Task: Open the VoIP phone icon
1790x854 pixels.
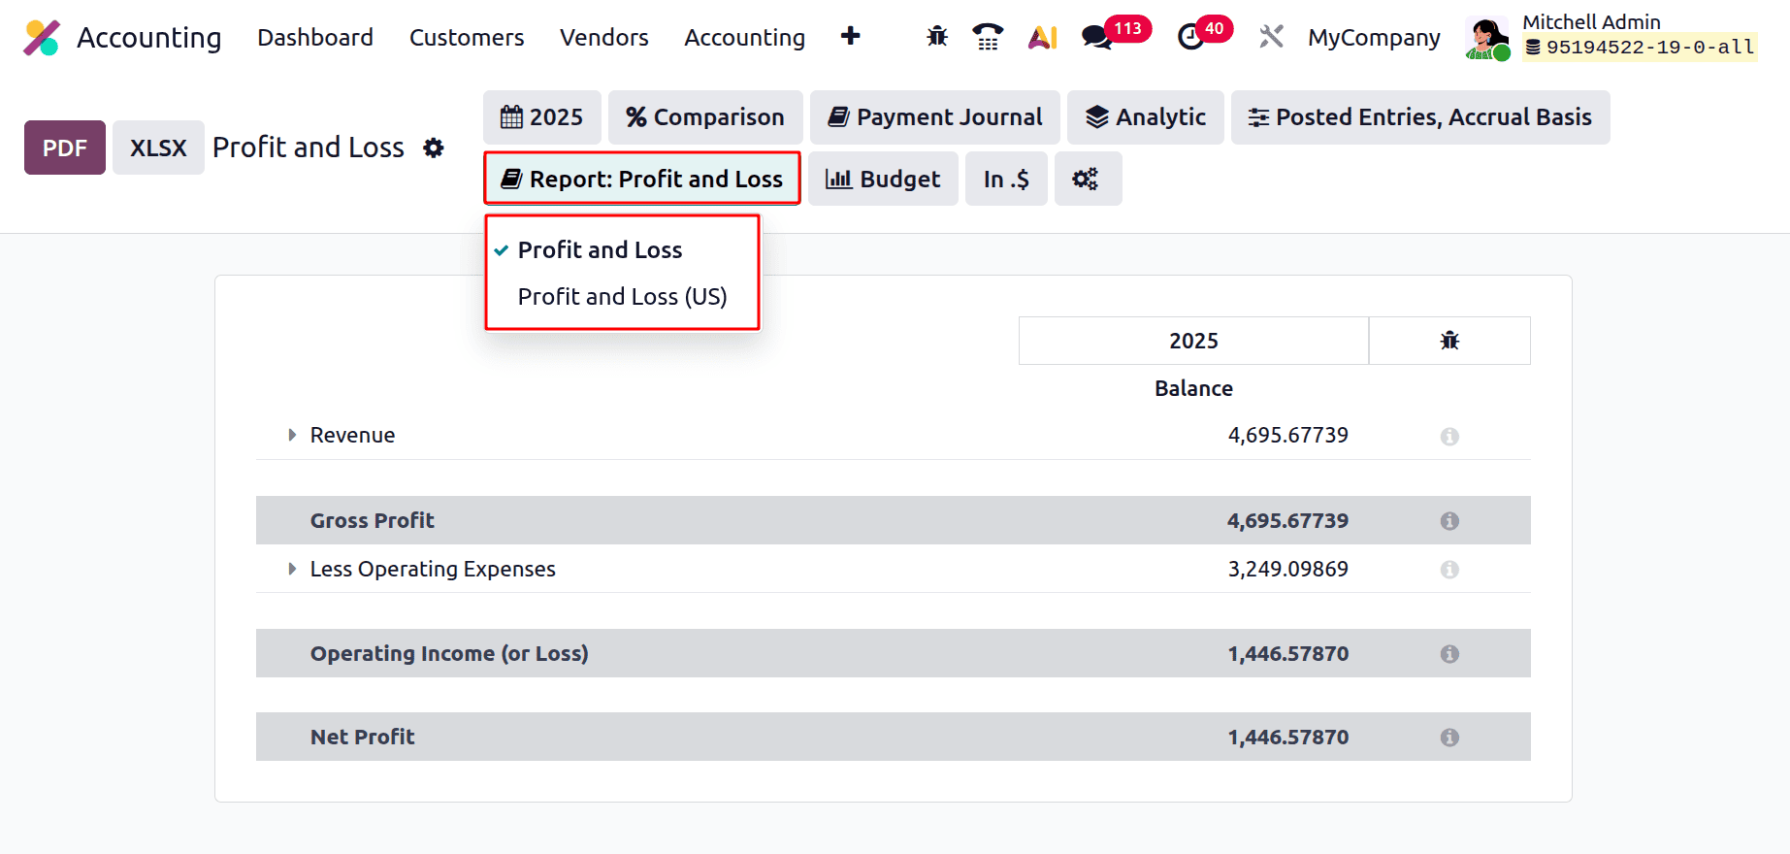Action: (x=988, y=37)
